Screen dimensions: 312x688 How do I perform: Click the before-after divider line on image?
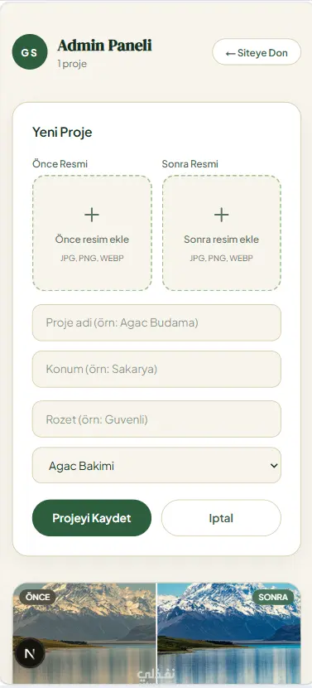[156, 633]
